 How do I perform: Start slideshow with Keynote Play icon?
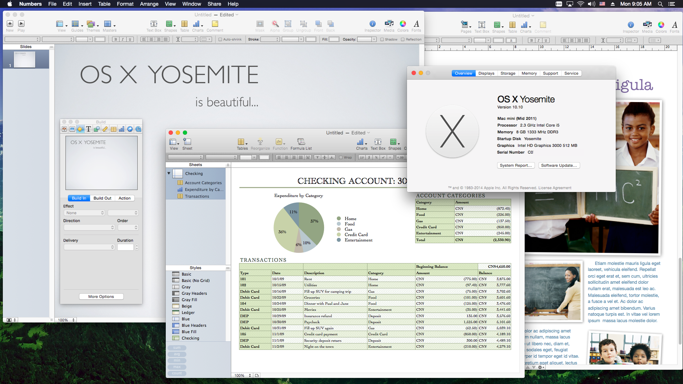pyautogui.click(x=21, y=24)
